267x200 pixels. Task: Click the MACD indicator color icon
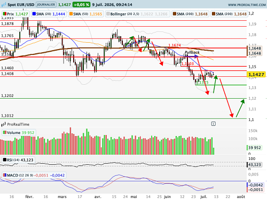click(5, 175)
